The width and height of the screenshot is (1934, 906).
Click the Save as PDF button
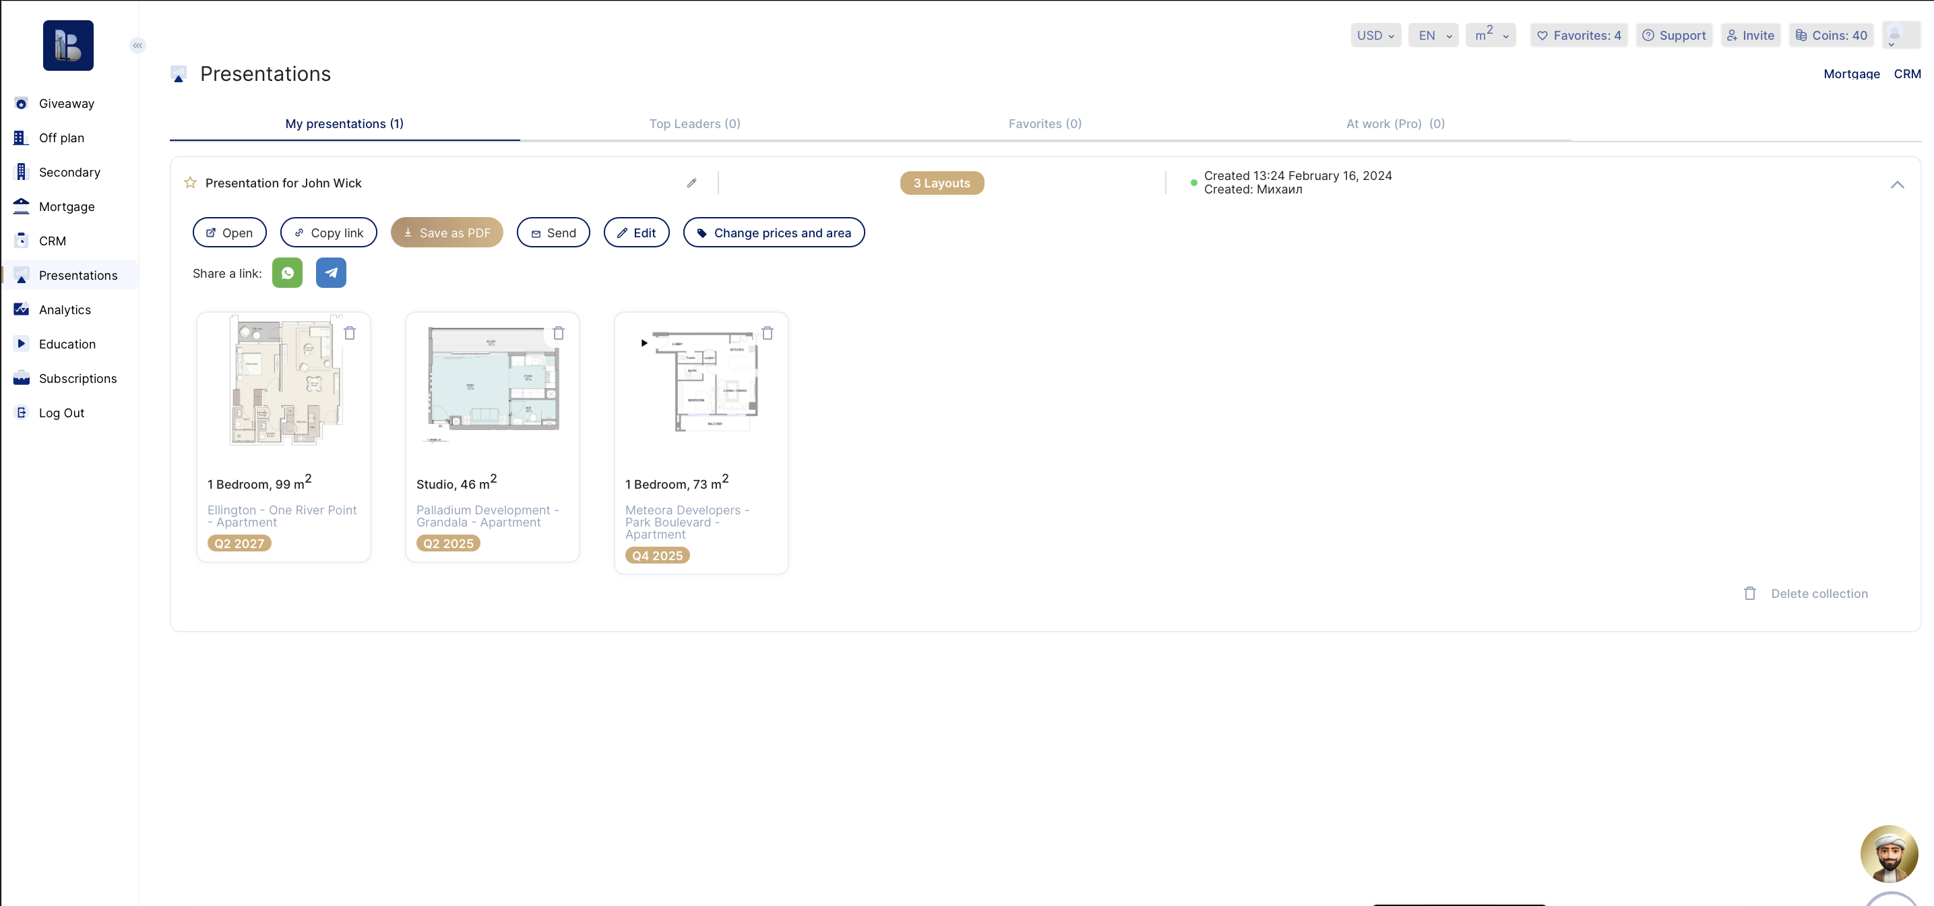(447, 233)
